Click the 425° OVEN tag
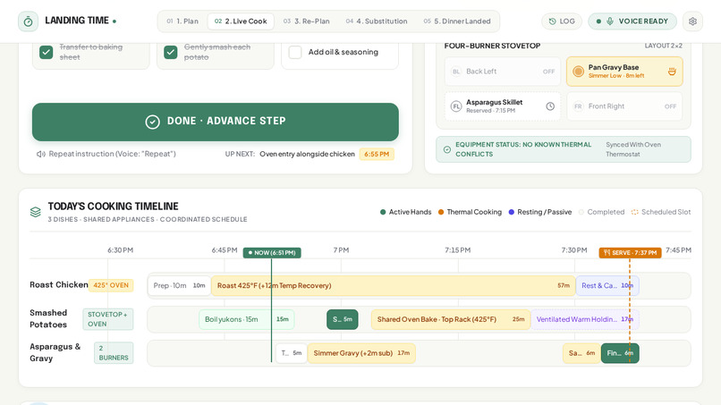Viewport: 721px width, 405px height. click(111, 285)
